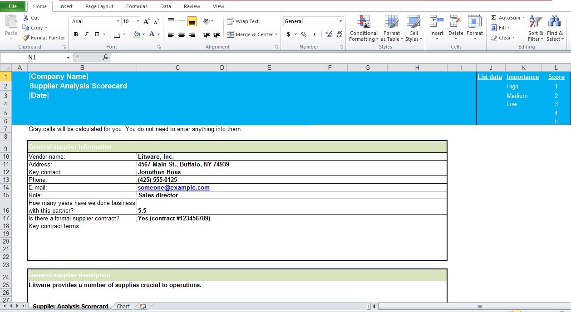Open Format as Table gallery
This screenshot has height=312, width=571.
point(391,28)
